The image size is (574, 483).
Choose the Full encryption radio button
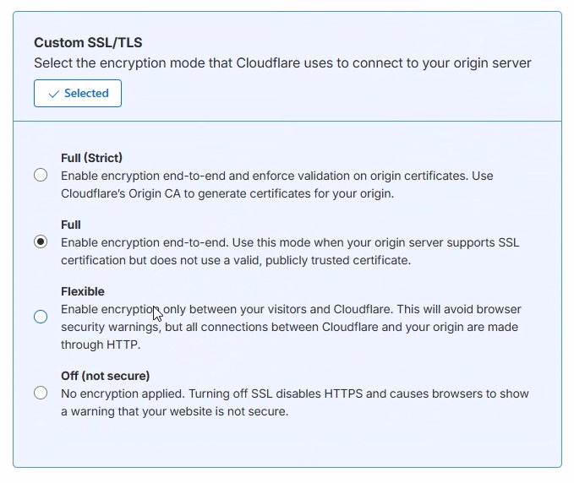[41, 242]
